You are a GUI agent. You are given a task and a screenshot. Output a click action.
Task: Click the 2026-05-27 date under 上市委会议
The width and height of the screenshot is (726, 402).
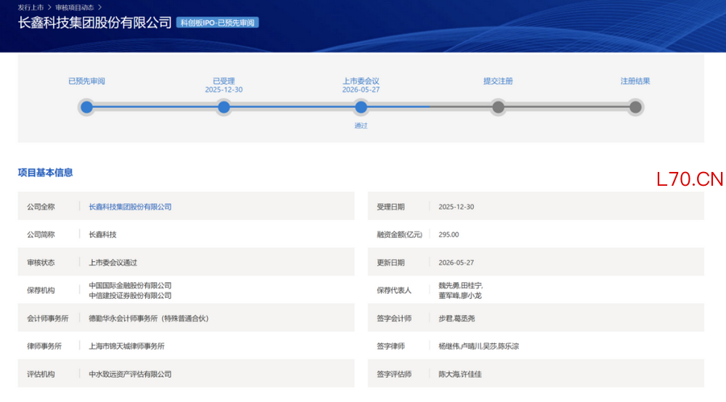(x=361, y=90)
